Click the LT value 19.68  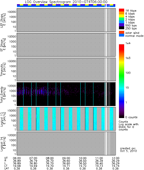(17, 166)
